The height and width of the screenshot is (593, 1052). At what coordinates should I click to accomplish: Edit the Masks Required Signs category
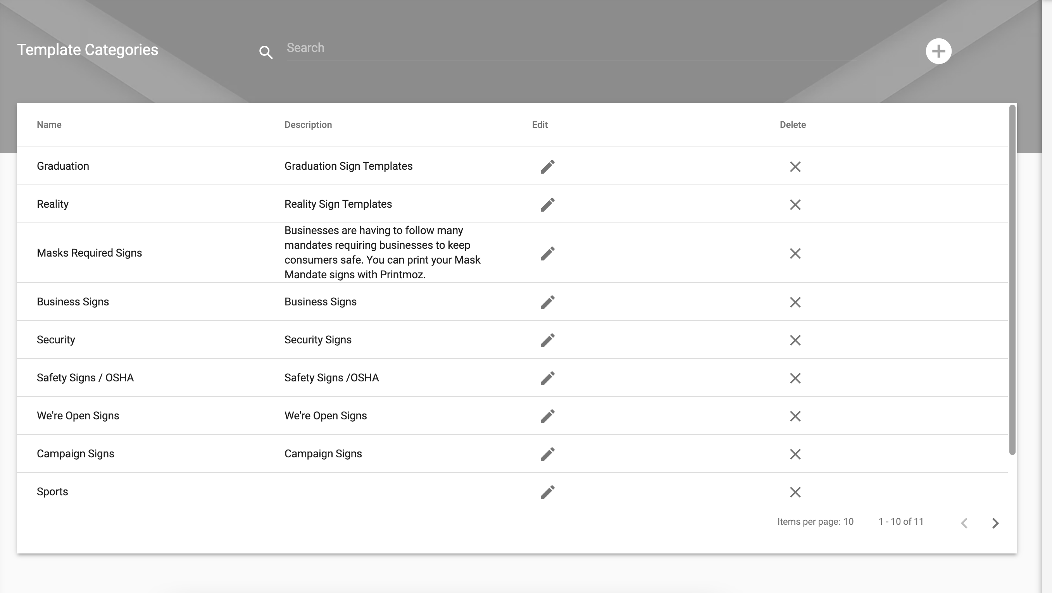pos(547,253)
